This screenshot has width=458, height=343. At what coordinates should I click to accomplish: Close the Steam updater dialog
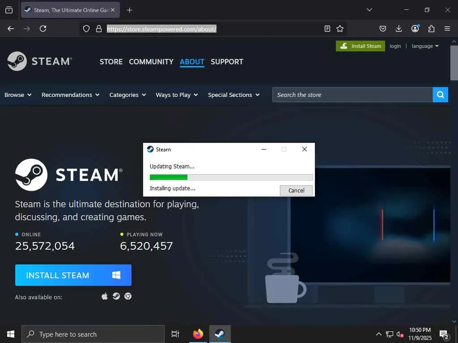304,149
